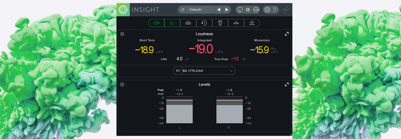Toggle the Levels module bars tab
The image size is (401, 139).
pos(172,23)
